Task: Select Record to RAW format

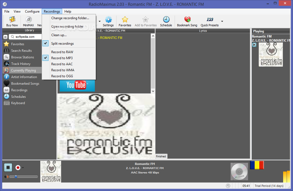Action: tap(69, 52)
